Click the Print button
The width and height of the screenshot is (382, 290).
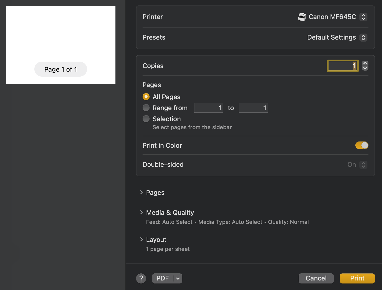pyautogui.click(x=357, y=278)
